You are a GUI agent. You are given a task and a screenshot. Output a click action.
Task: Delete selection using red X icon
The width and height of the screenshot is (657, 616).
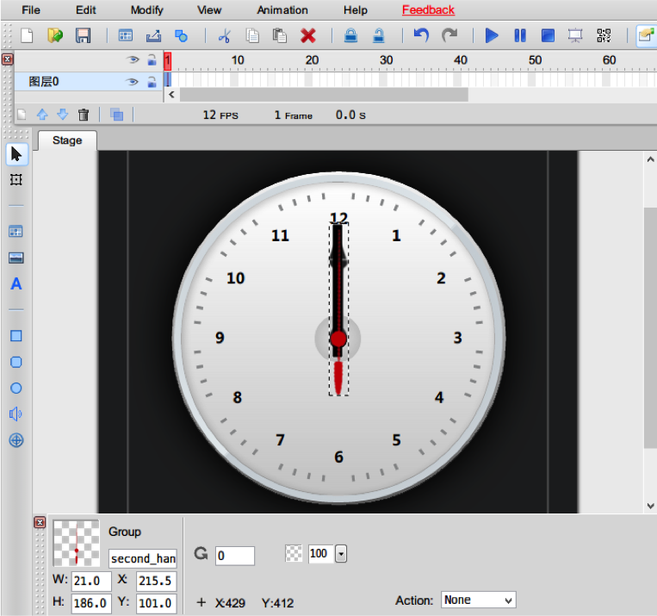click(308, 35)
